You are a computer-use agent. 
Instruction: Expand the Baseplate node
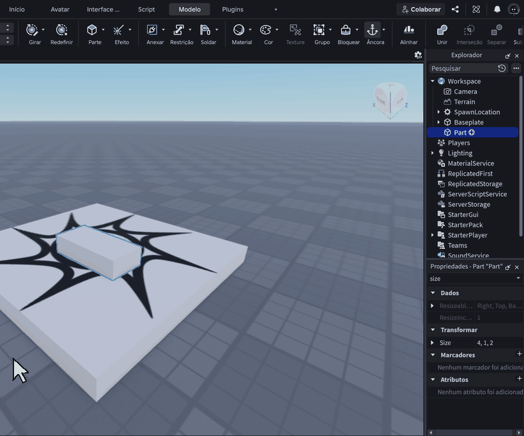coord(439,122)
